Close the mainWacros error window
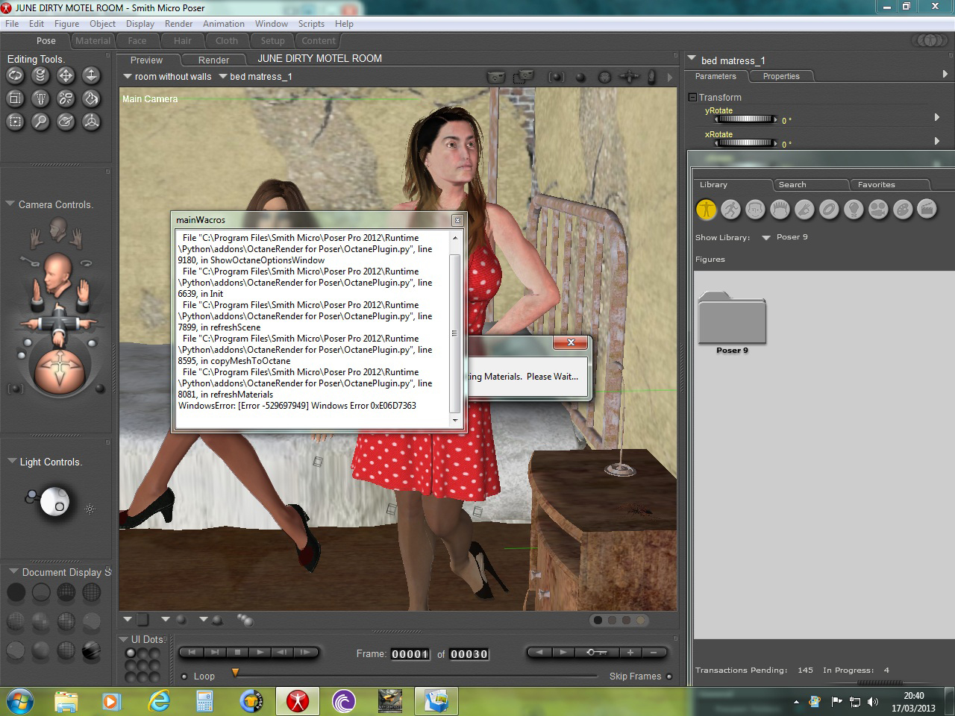The height and width of the screenshot is (716, 955). pos(457,220)
